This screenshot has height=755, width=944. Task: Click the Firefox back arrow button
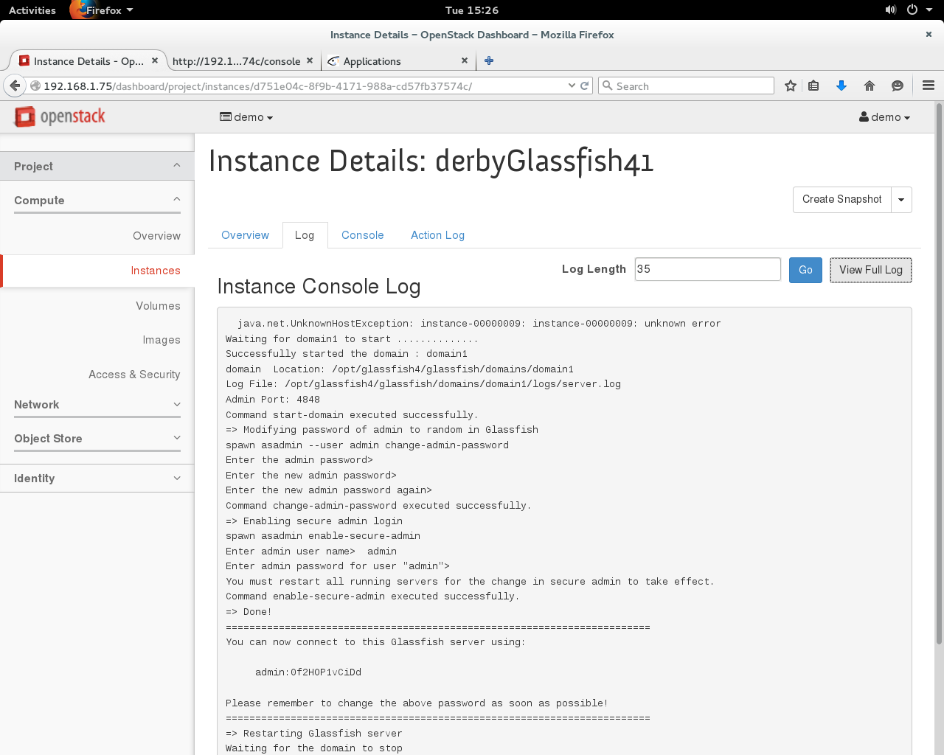pos(15,86)
